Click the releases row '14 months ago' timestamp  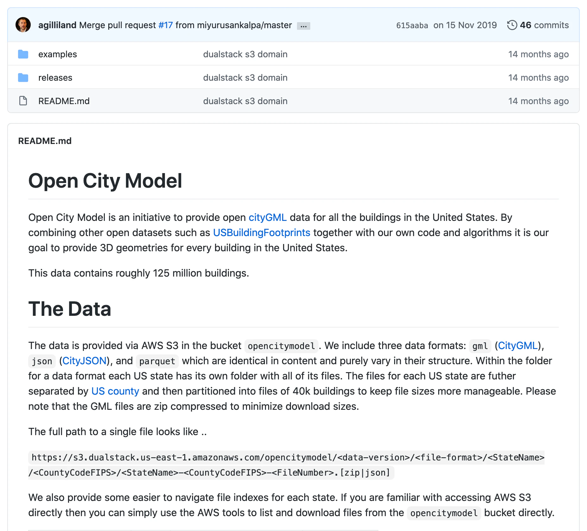point(539,78)
